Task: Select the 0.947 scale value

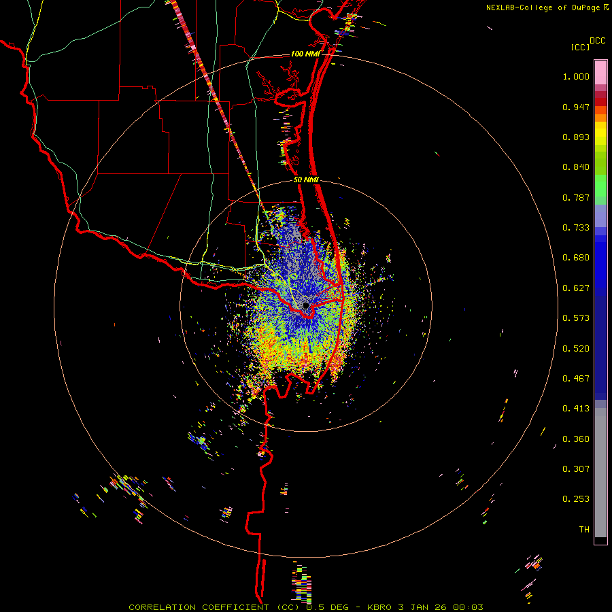Action: point(576,107)
